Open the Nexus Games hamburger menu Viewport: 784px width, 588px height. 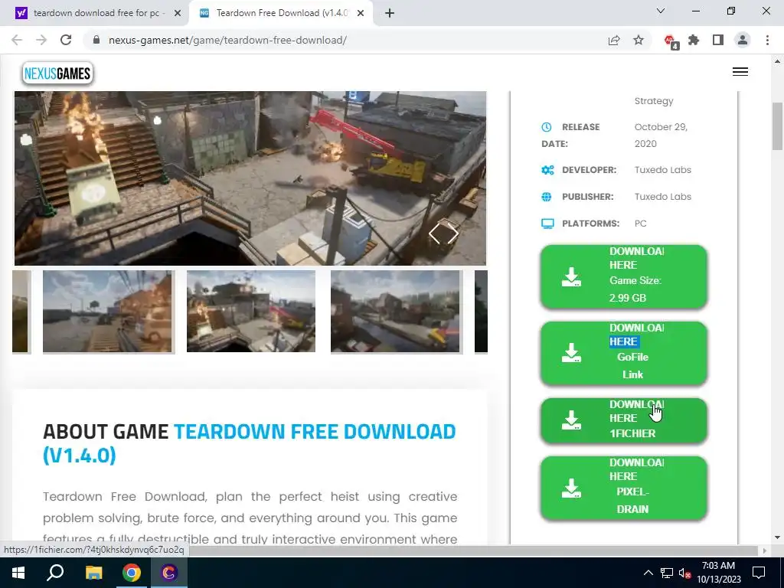(740, 72)
